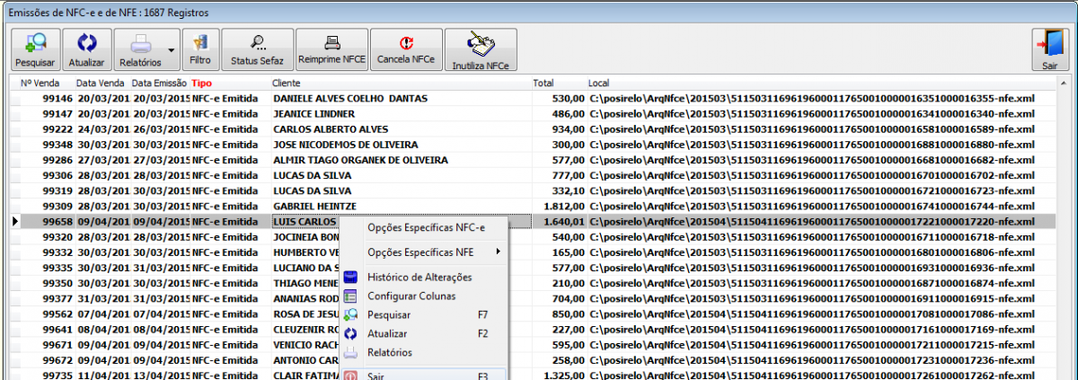Click Sair F3 in context menu
Screen dimensions: 1078x380
[422, 376]
